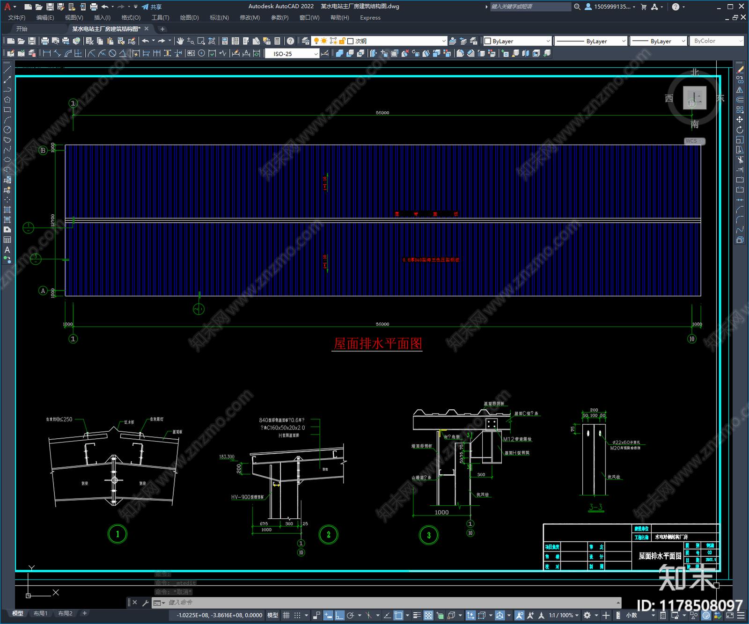
Task: Select the Multiline Text 'A' tool
Action: (7, 250)
